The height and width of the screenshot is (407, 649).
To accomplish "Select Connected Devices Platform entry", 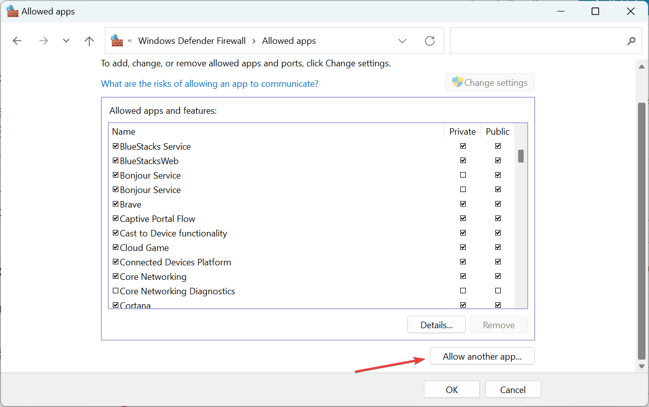I will pos(176,262).
